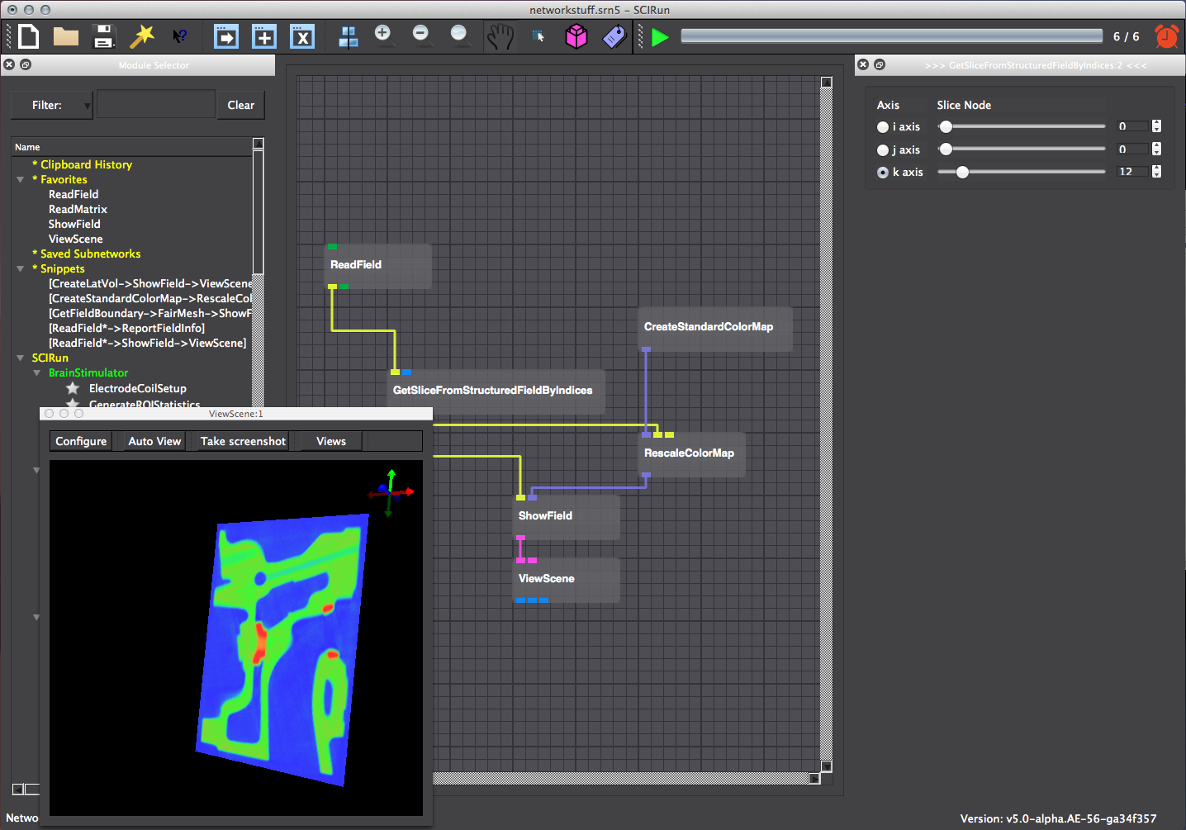Open Views menu in ViewScene window

[331, 441]
